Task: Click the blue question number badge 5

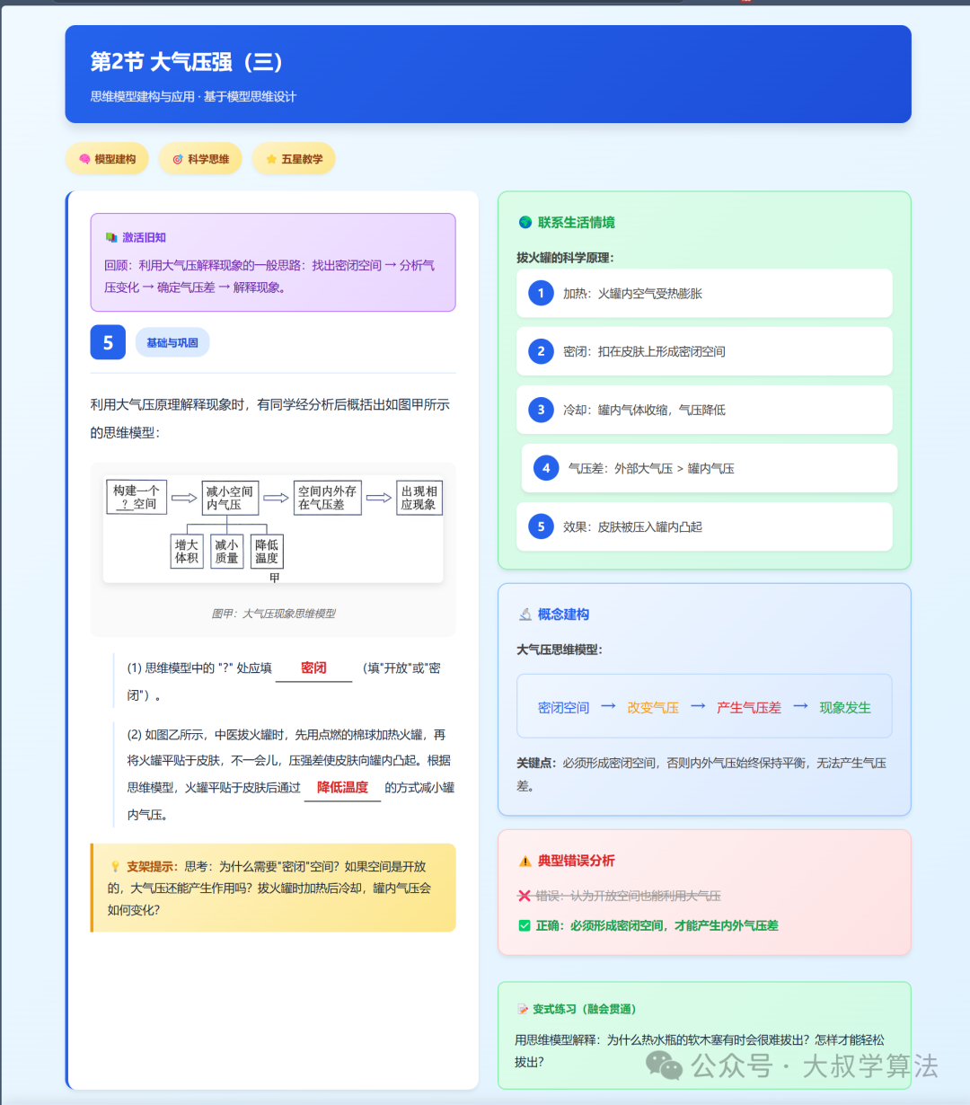Action: (x=108, y=342)
